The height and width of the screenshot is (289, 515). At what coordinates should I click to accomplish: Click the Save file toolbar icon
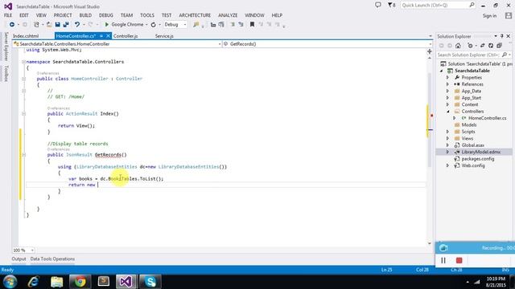point(58,25)
